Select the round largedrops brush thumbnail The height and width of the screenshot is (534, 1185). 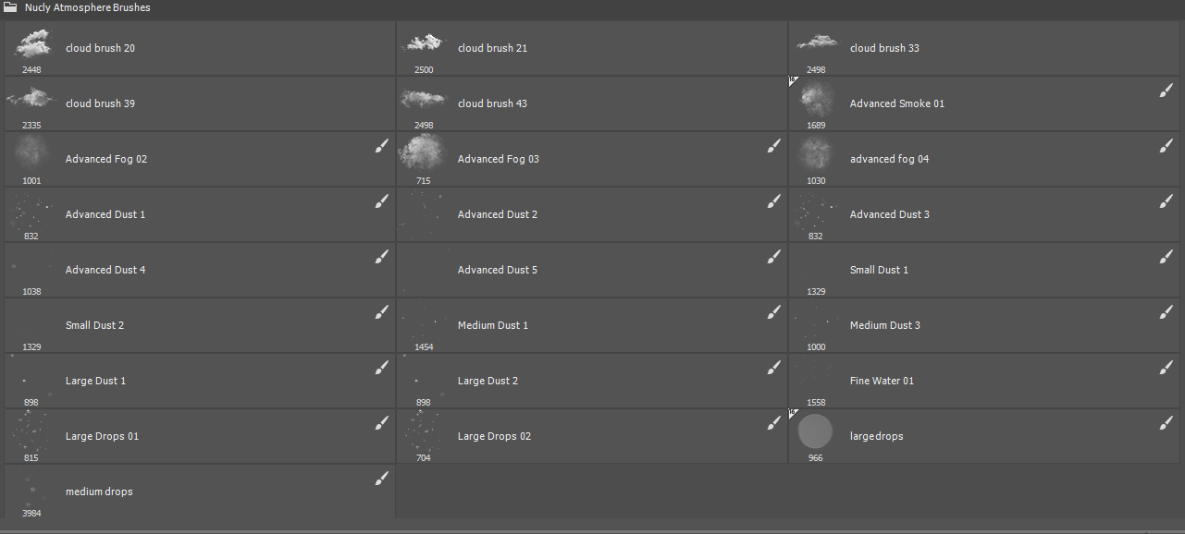point(815,431)
